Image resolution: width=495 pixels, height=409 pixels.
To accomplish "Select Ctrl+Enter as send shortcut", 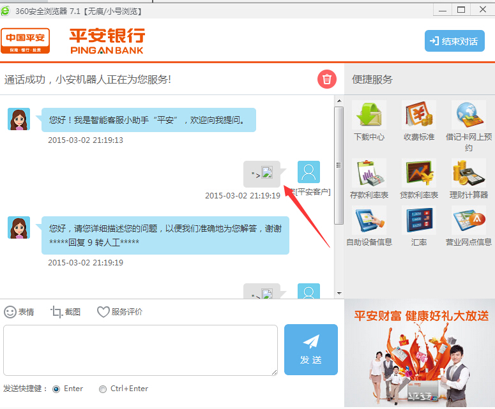I will pyautogui.click(x=103, y=389).
